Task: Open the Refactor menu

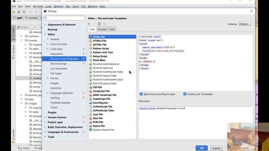Action: click(x=58, y=7)
